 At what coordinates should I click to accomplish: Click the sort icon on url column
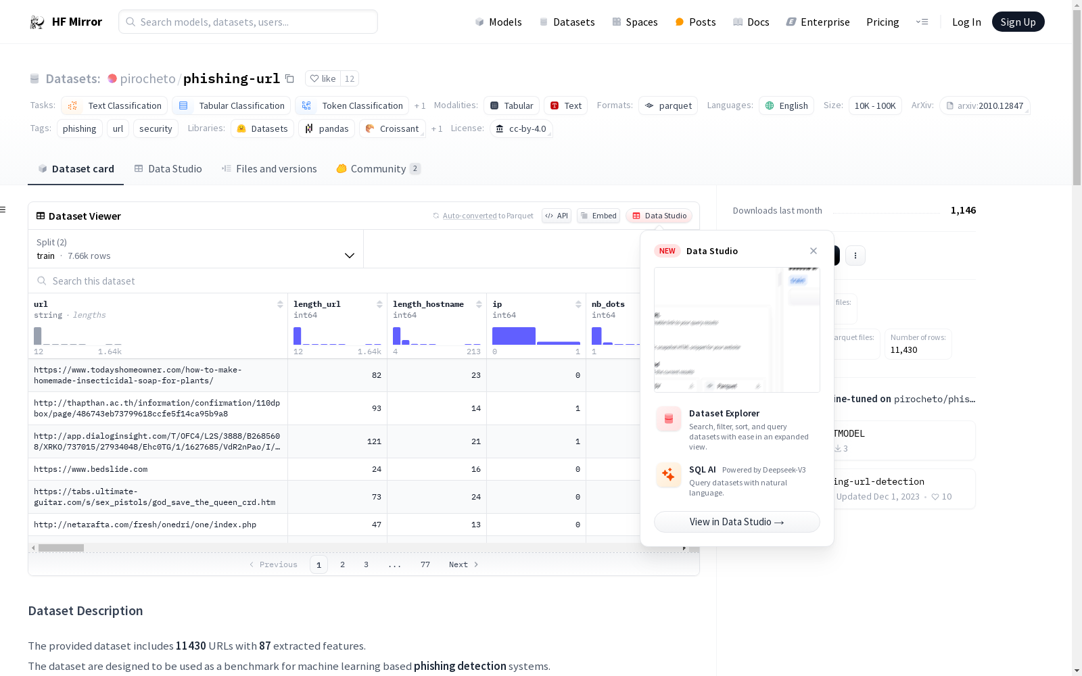(280, 304)
